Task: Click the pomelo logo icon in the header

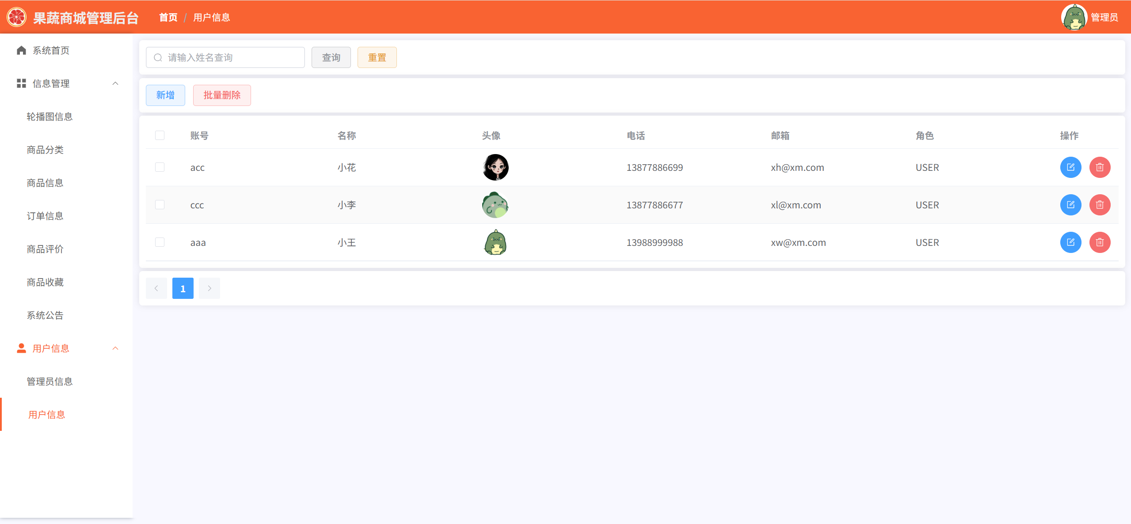Action: click(x=16, y=17)
